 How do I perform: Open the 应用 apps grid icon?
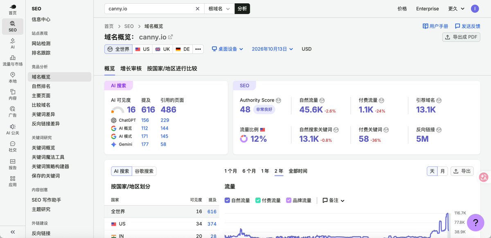[13, 179]
